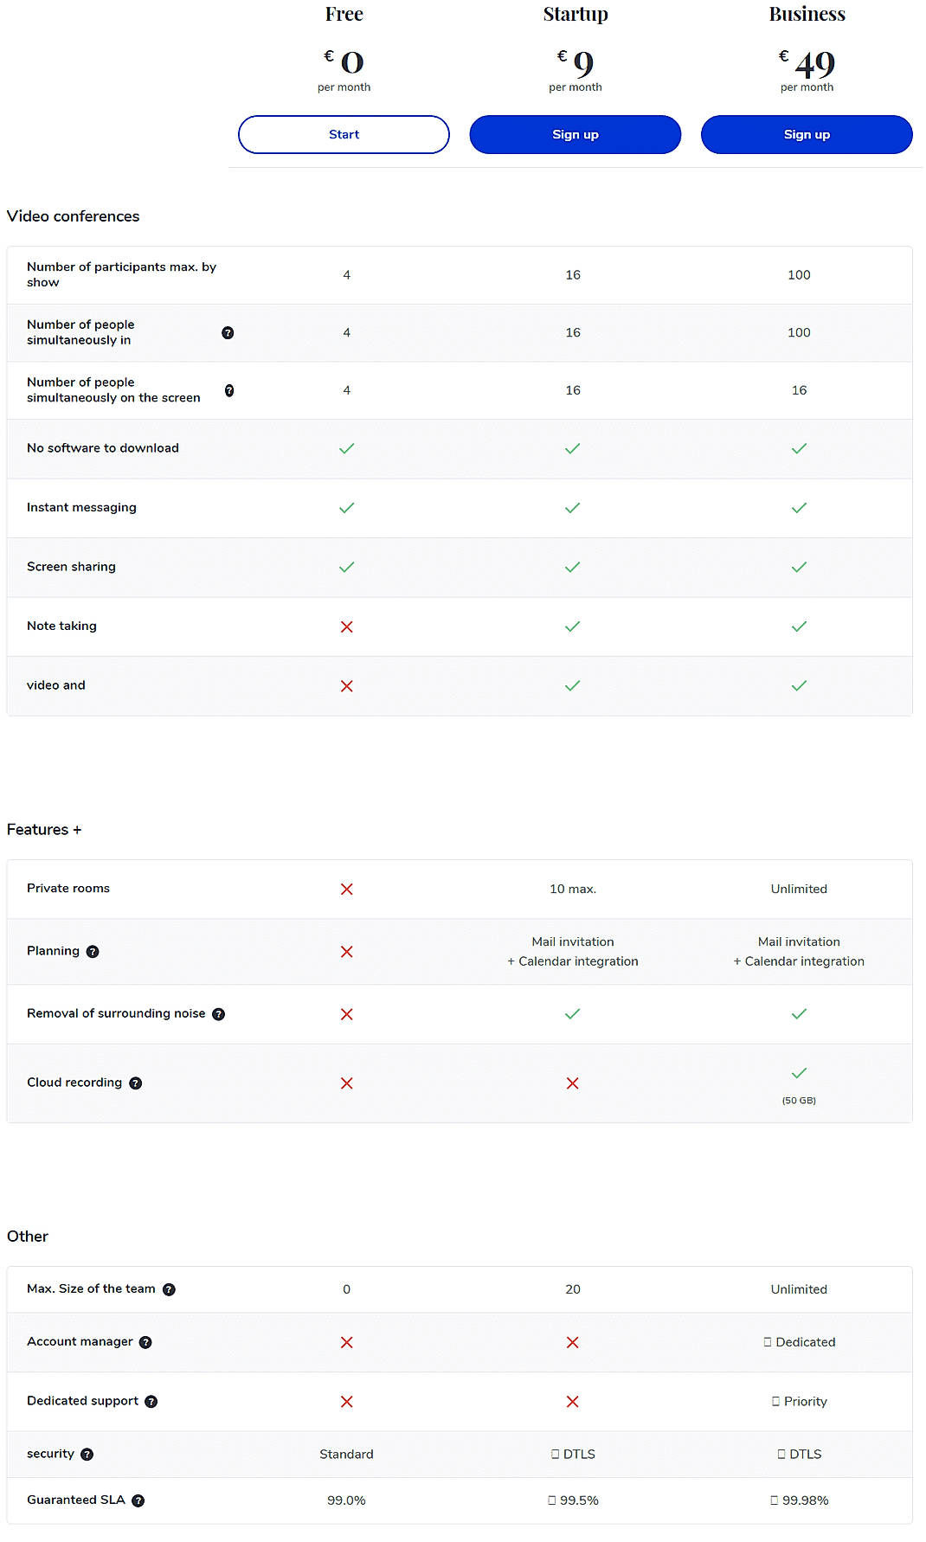Expand the Features + section
The image size is (926, 1542).
pos(44,829)
